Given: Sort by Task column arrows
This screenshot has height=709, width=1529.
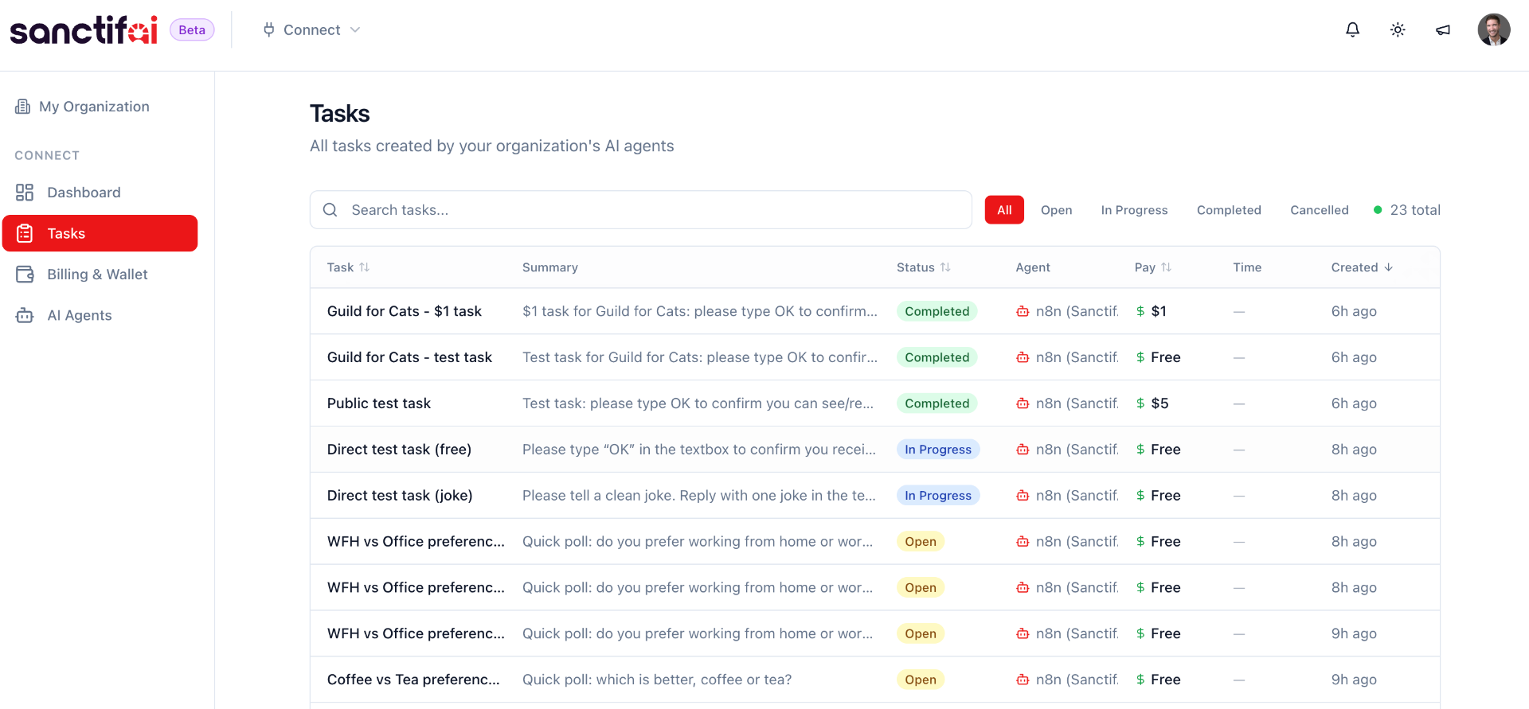Looking at the screenshot, I should [x=364, y=267].
